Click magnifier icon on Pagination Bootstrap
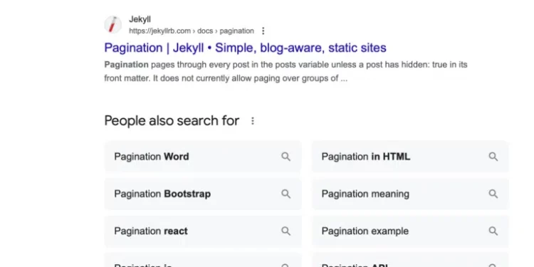The image size is (534, 267). click(x=286, y=194)
